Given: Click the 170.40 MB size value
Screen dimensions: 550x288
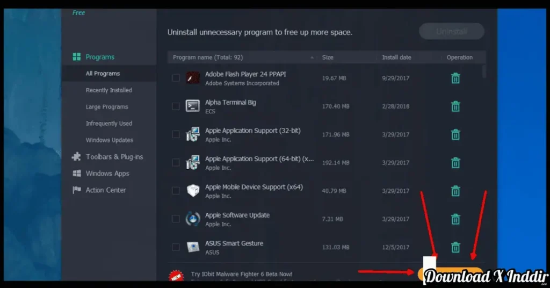Looking at the screenshot, I should pos(336,106).
